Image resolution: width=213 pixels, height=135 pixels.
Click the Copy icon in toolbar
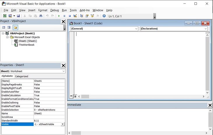[30, 16]
